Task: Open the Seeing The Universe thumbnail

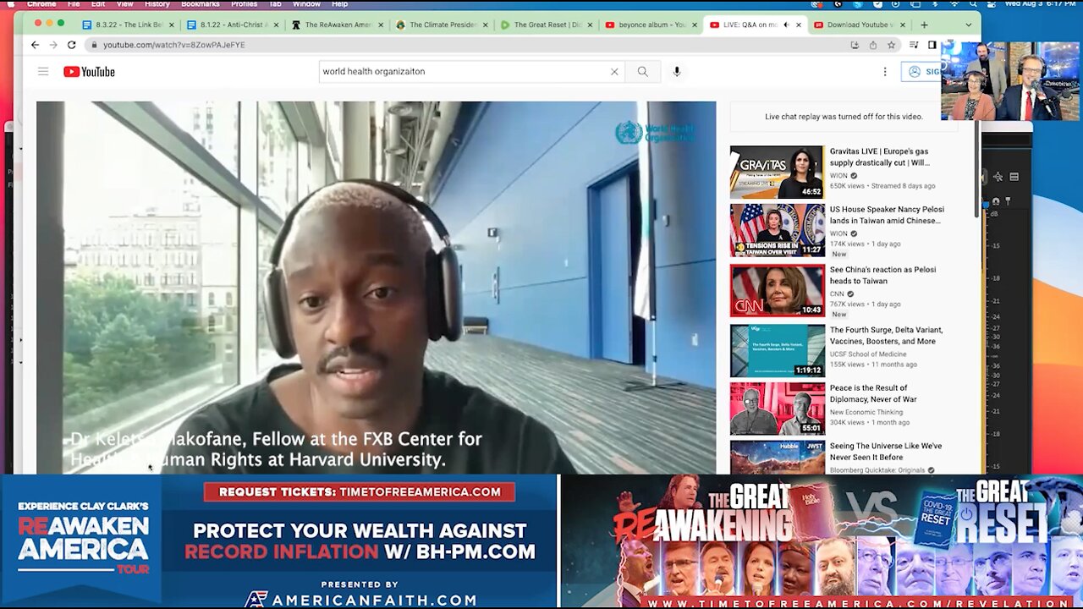Action: tap(777, 458)
